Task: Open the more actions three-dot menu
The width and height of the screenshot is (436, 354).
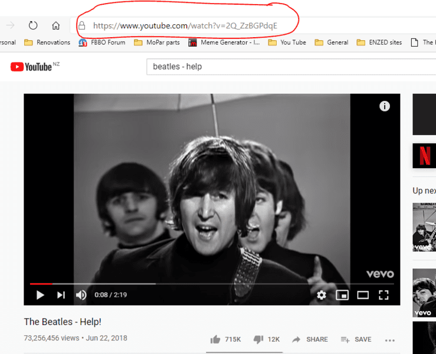Action: coord(390,340)
